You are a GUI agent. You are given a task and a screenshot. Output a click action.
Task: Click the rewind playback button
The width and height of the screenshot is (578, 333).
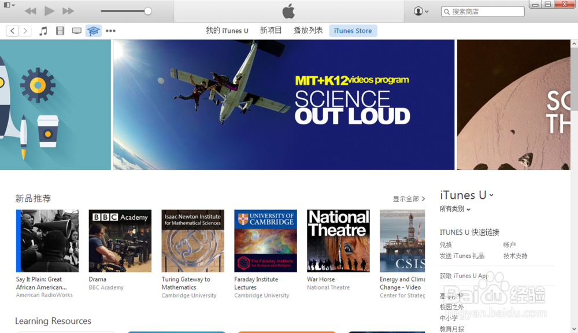[30, 11]
